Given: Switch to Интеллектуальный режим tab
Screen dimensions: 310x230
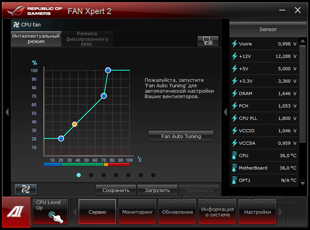Looking at the screenshot, I should [36, 39].
